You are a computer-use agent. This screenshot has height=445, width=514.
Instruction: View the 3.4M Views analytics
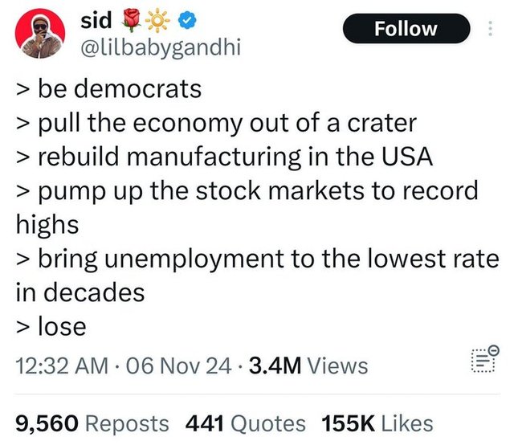(x=308, y=366)
